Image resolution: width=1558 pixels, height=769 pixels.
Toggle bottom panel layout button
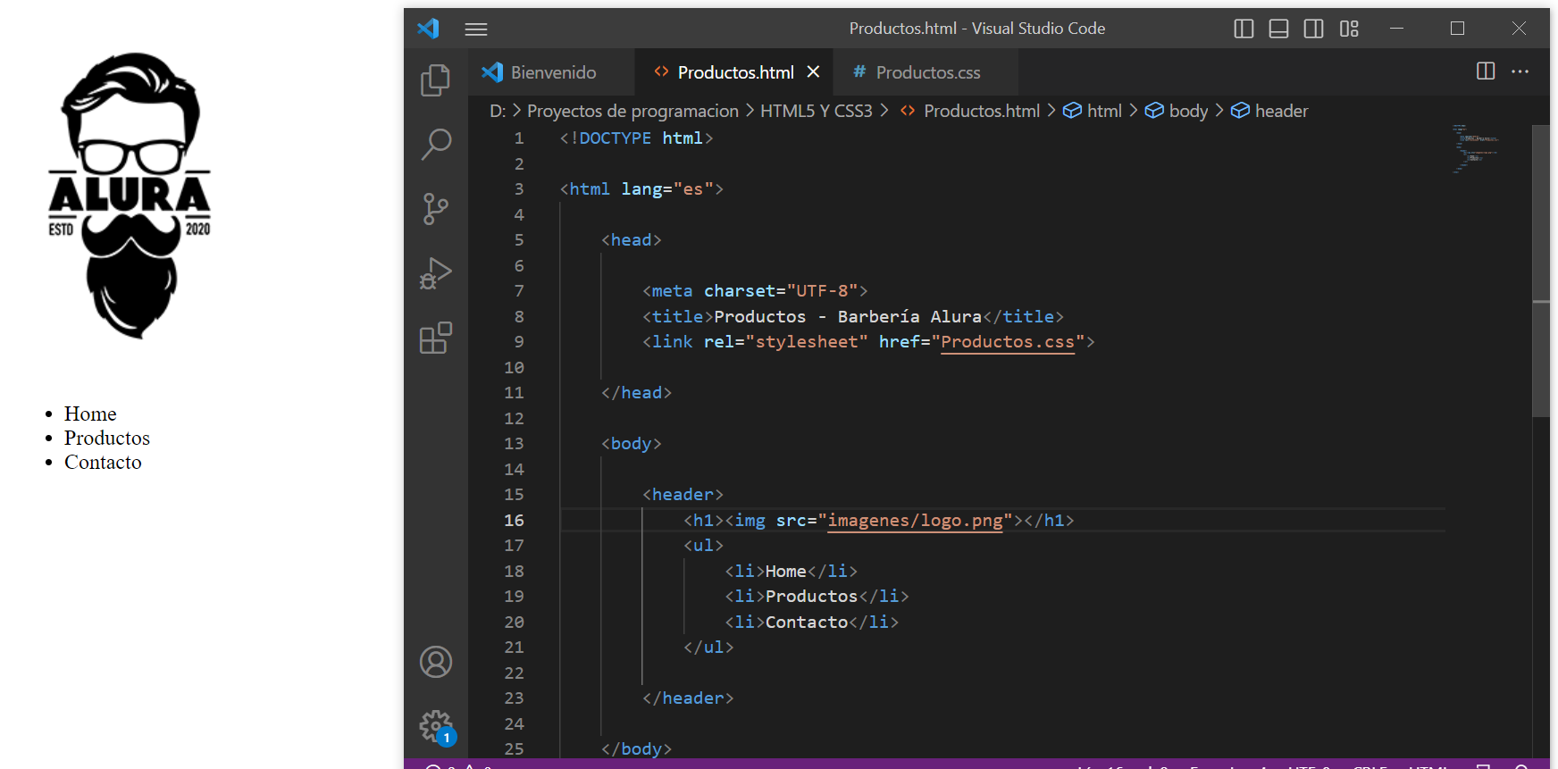coord(1278,29)
